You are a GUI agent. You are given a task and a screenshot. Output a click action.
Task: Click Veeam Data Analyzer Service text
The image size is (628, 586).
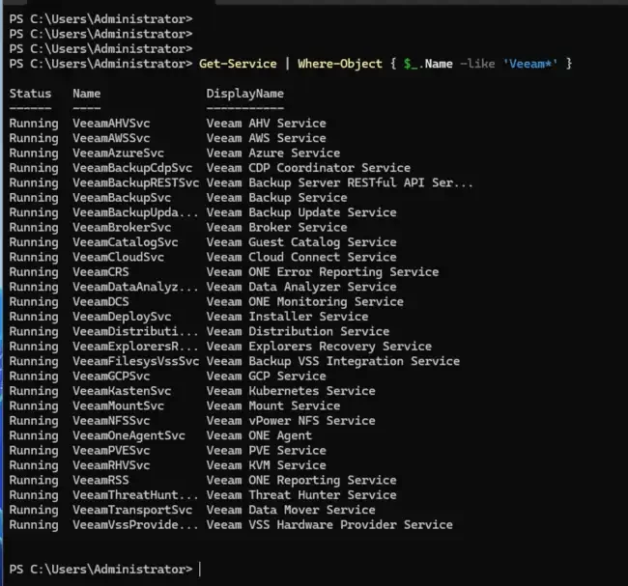tap(301, 287)
